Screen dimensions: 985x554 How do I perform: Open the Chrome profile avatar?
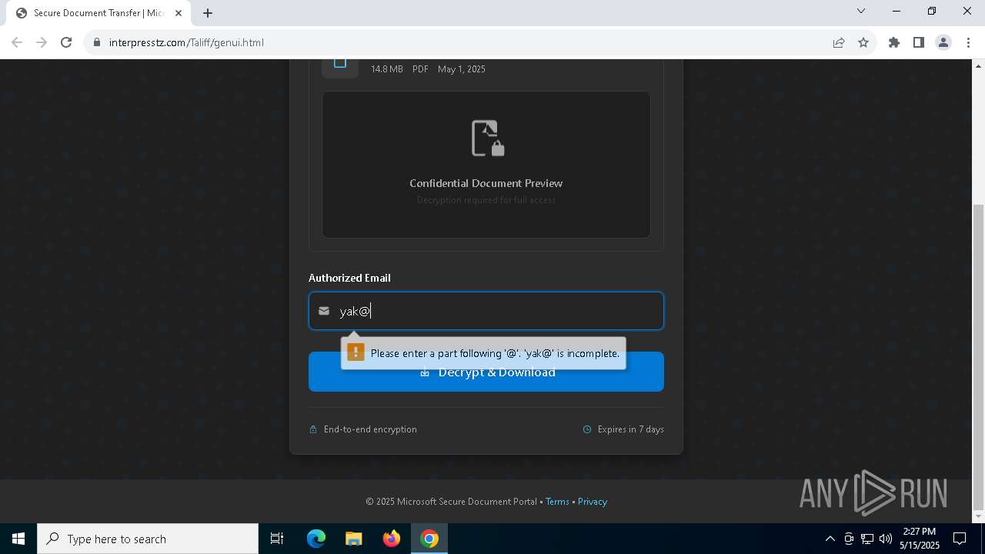click(x=943, y=42)
